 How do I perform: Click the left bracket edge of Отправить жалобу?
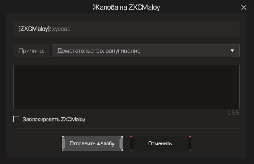63,143
